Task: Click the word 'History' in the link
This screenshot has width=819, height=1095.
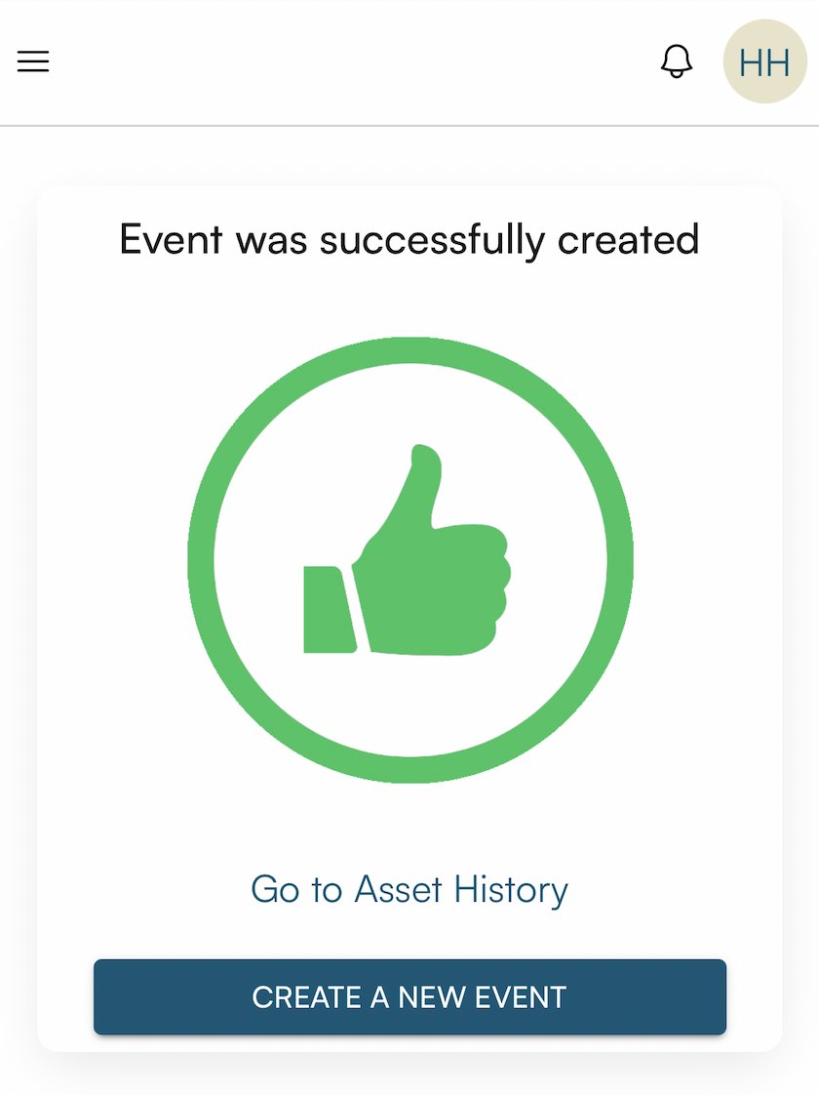Action: pos(512,889)
